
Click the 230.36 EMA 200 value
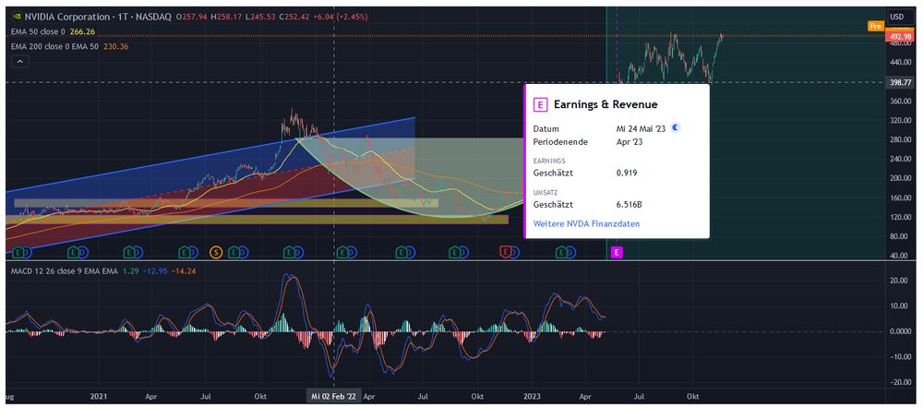pyautogui.click(x=116, y=46)
